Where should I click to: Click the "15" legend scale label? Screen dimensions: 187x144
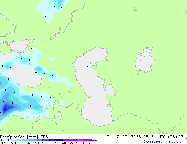[x=44, y=143]
